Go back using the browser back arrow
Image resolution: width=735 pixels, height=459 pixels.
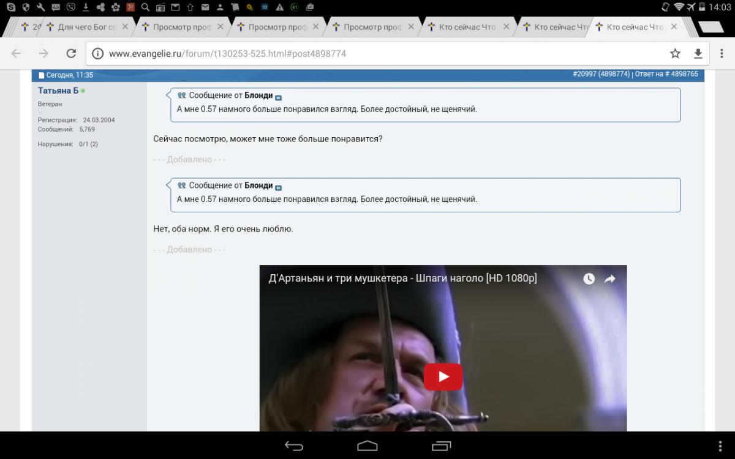pos(17,53)
